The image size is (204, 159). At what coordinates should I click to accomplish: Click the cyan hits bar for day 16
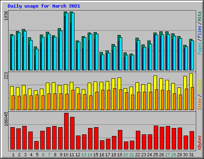[x=103, y=62]
